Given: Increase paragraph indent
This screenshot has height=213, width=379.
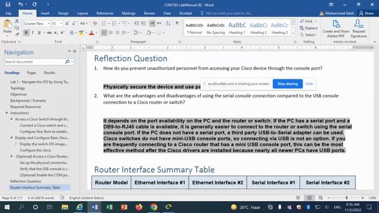Looking at the screenshot, I should tap(143, 24).
